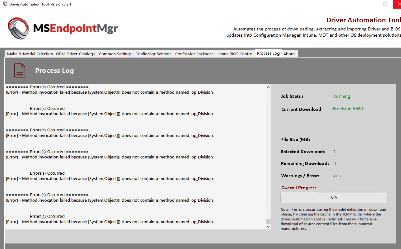Open the About tab
Screen dimensions: 401x249
pos(289,54)
